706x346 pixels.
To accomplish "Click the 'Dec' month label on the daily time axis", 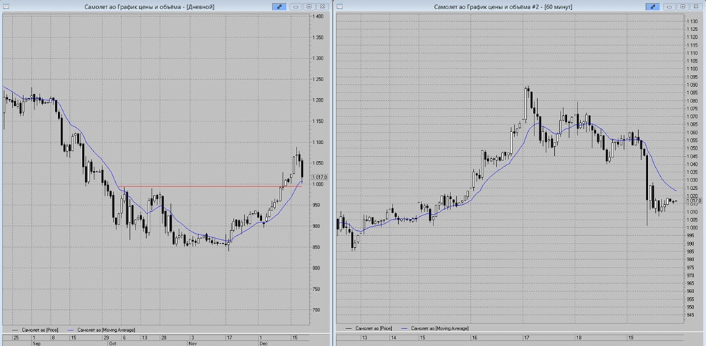I will point(263,343).
